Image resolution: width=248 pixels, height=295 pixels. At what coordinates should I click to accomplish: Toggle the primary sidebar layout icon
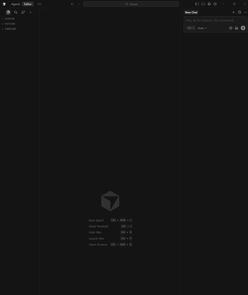197,4
